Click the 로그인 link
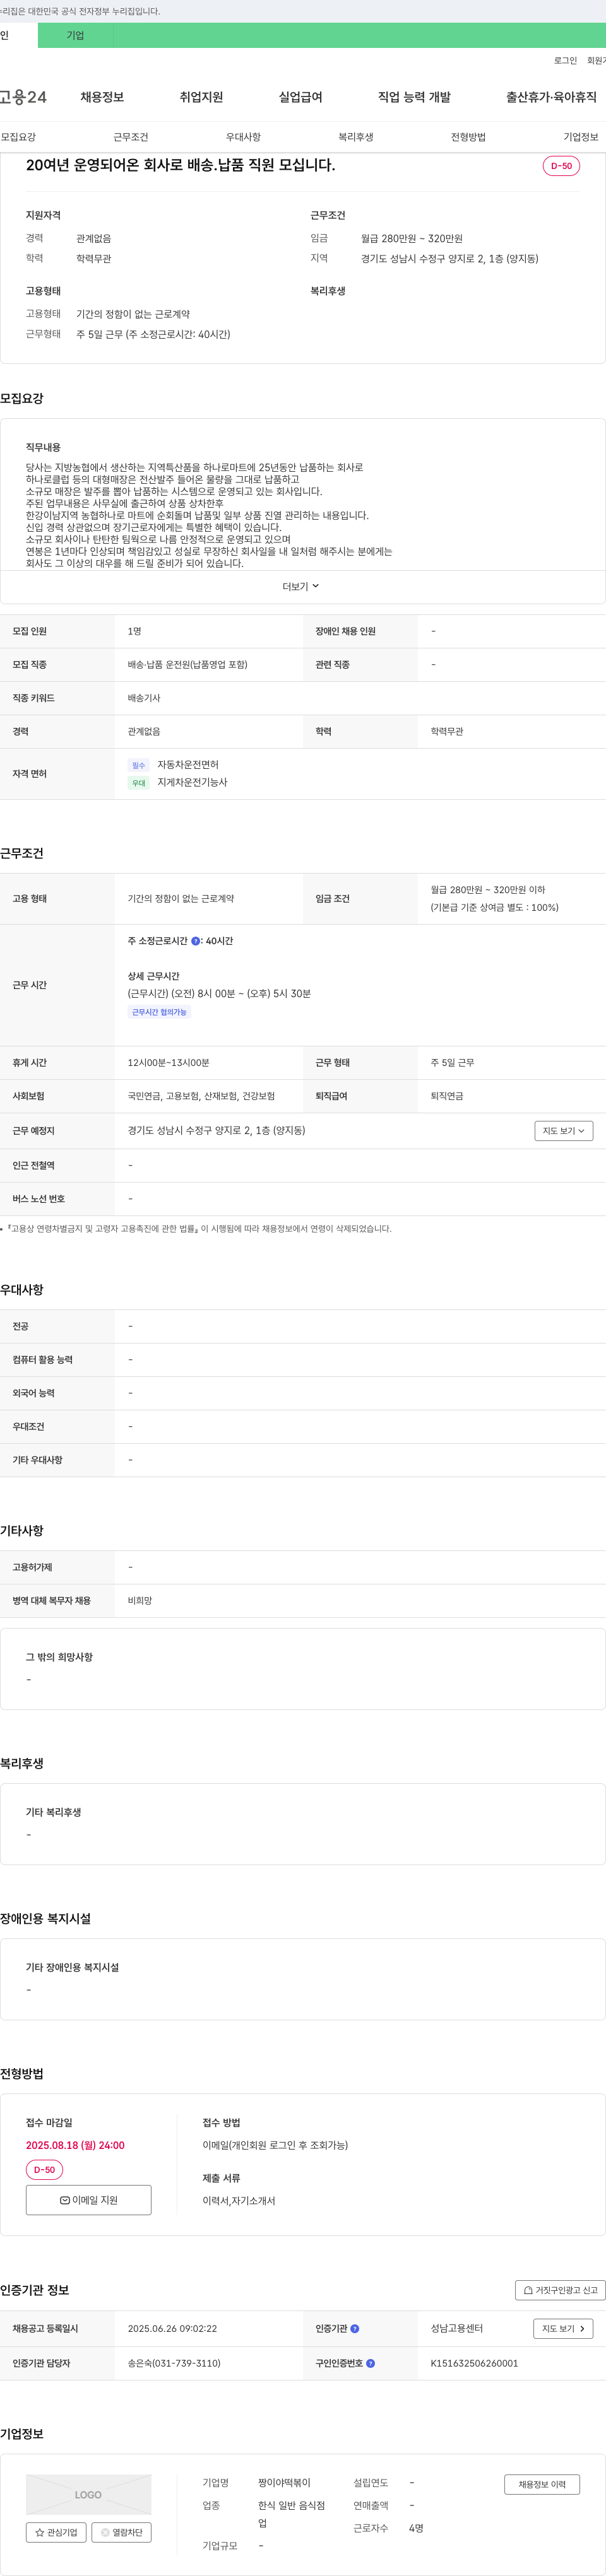The width and height of the screenshot is (606, 2576). (565, 61)
